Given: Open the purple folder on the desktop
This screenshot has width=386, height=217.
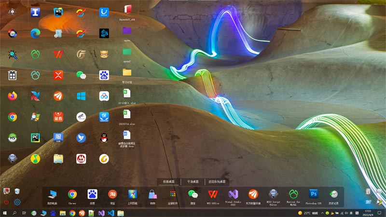Looking at the screenshot, I should [x=127, y=30].
